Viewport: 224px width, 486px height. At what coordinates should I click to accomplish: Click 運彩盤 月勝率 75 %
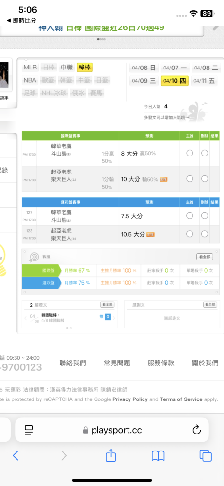pos(78,283)
